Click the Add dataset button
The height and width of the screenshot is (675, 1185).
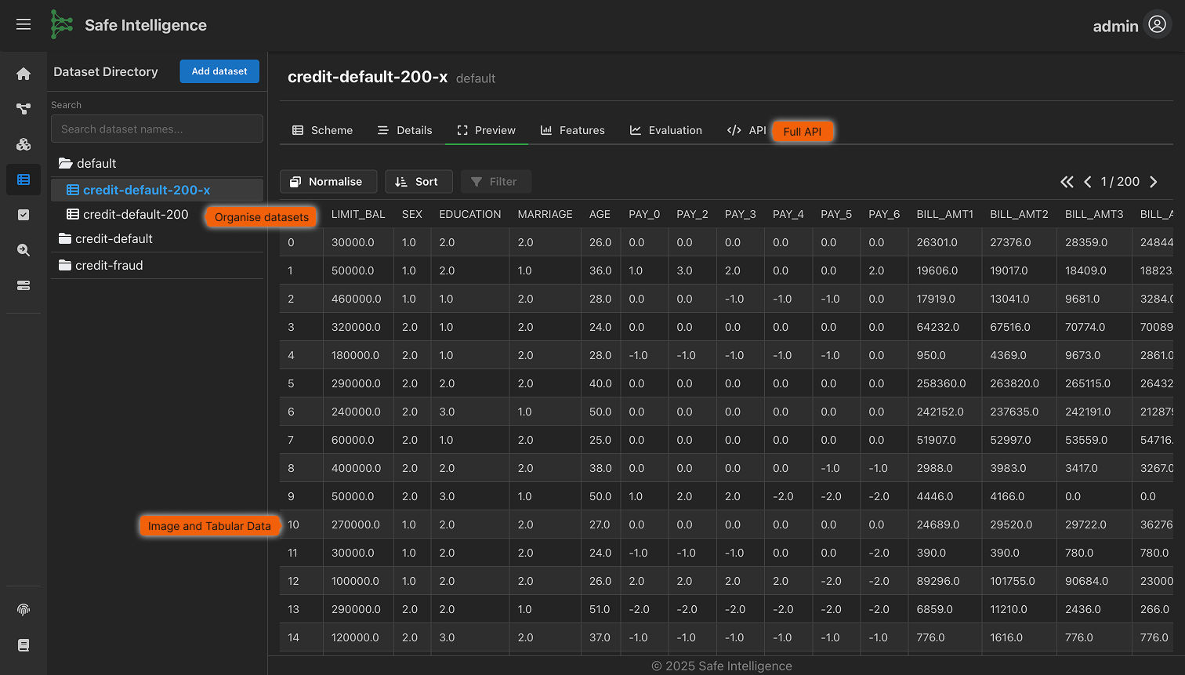click(x=219, y=71)
